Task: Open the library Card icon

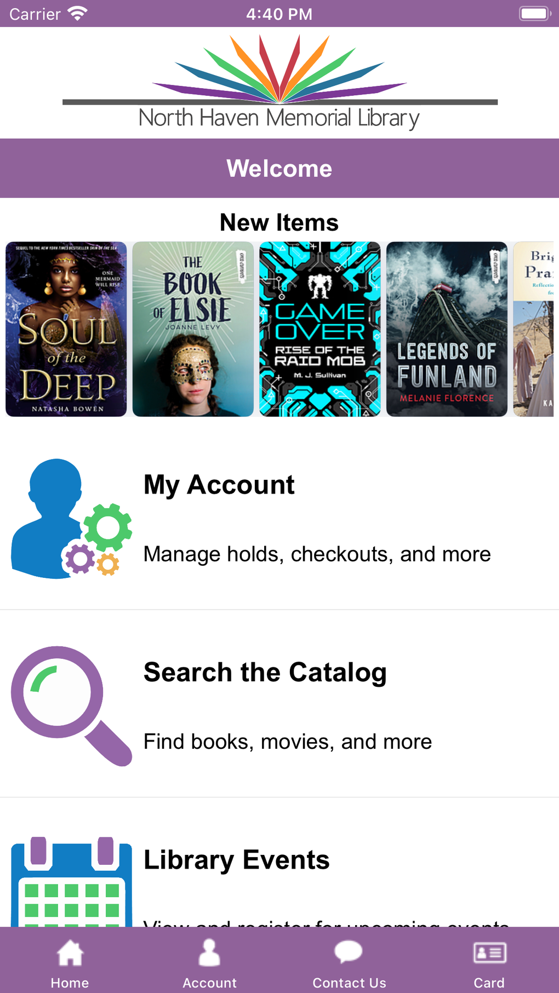Action: [489, 953]
